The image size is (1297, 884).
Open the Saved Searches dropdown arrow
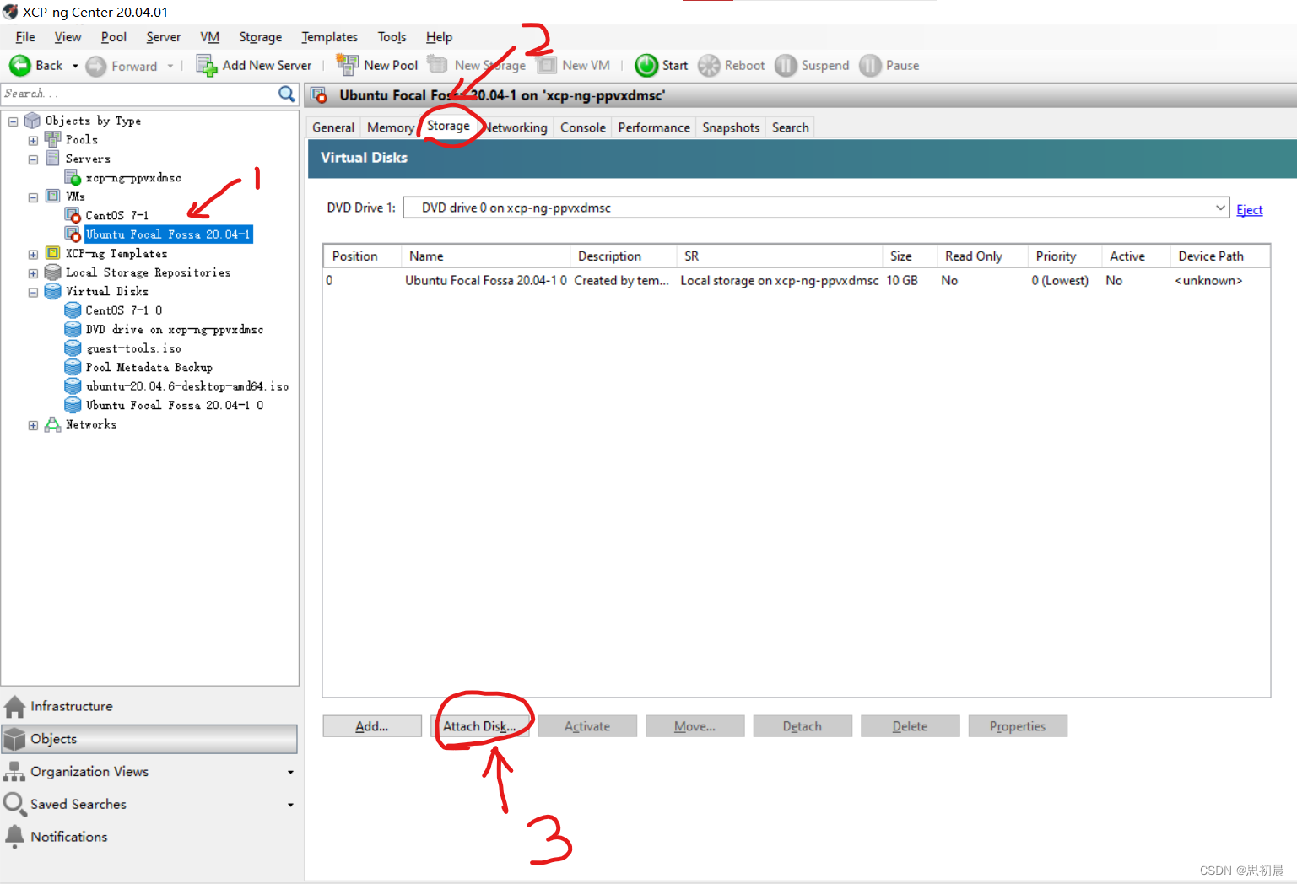(x=290, y=805)
